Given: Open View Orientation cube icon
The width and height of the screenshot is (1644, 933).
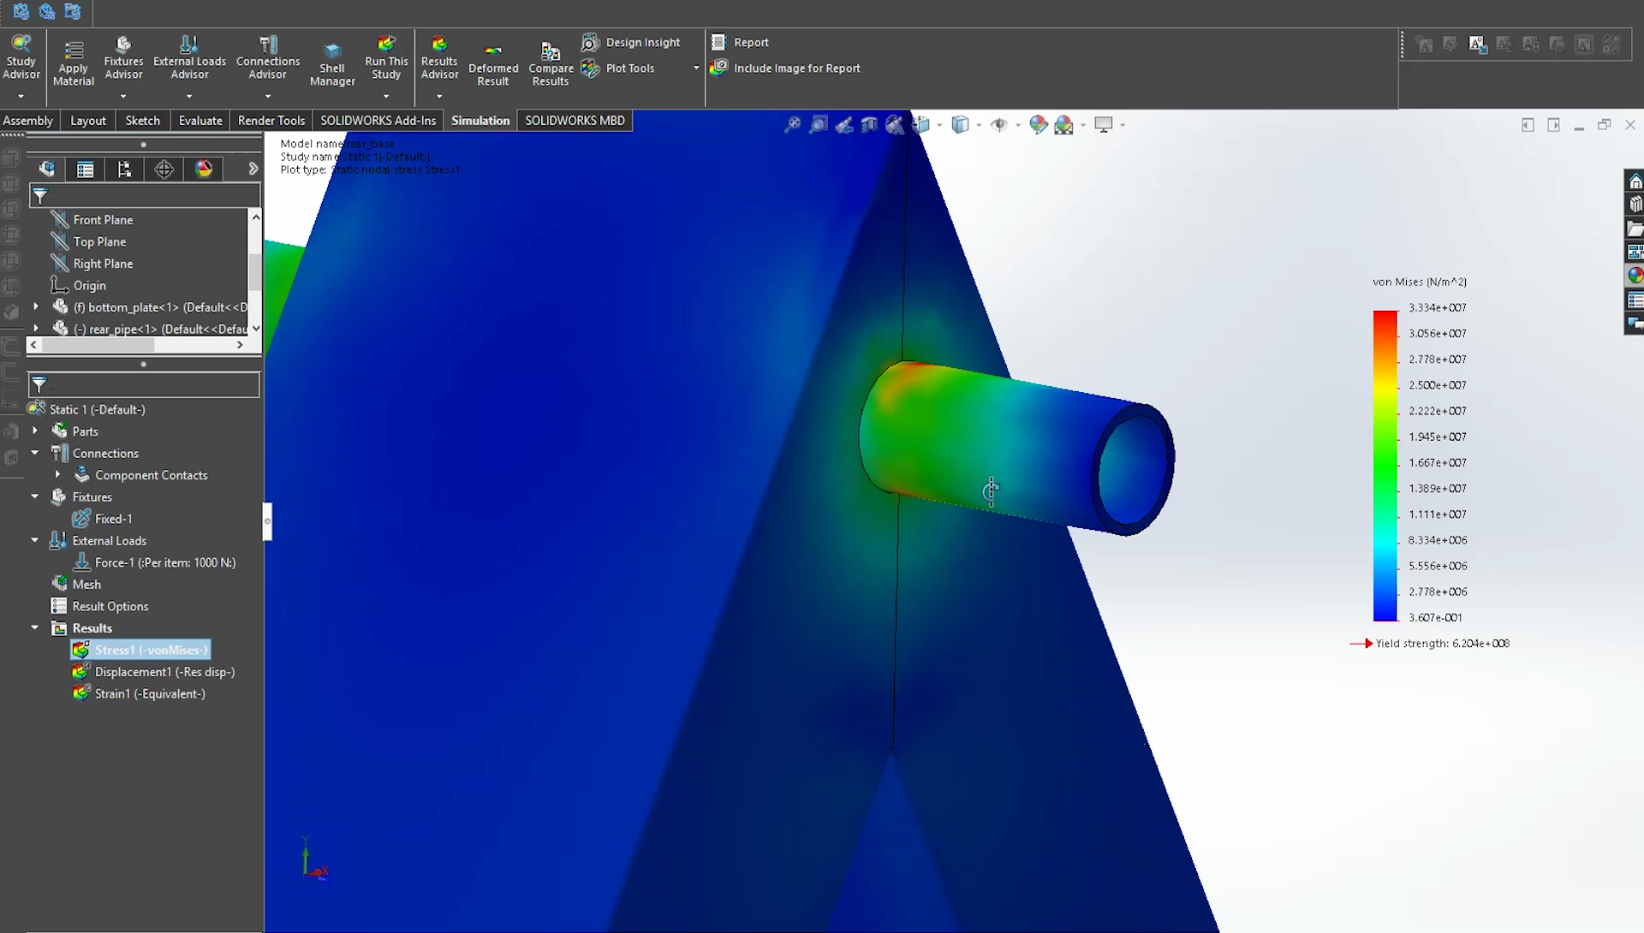Looking at the screenshot, I should pos(921,125).
